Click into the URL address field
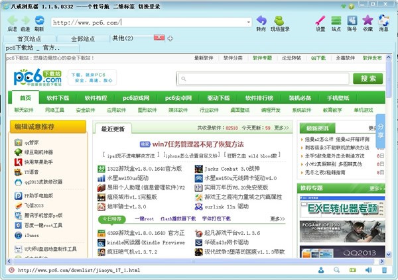 pyautogui.click(x=149, y=23)
